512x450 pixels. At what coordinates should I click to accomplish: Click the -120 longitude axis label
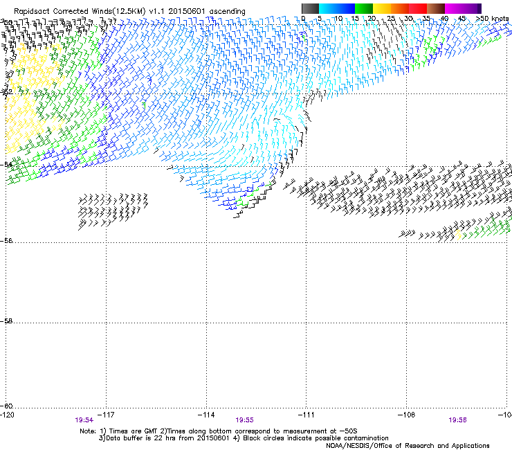click(x=7, y=415)
